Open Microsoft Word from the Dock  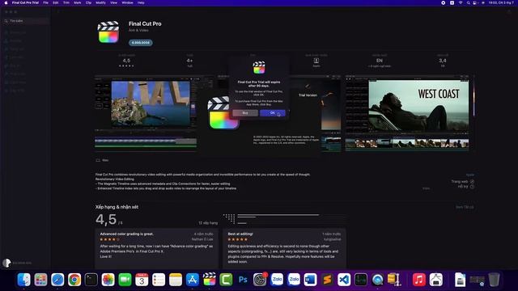310,280
